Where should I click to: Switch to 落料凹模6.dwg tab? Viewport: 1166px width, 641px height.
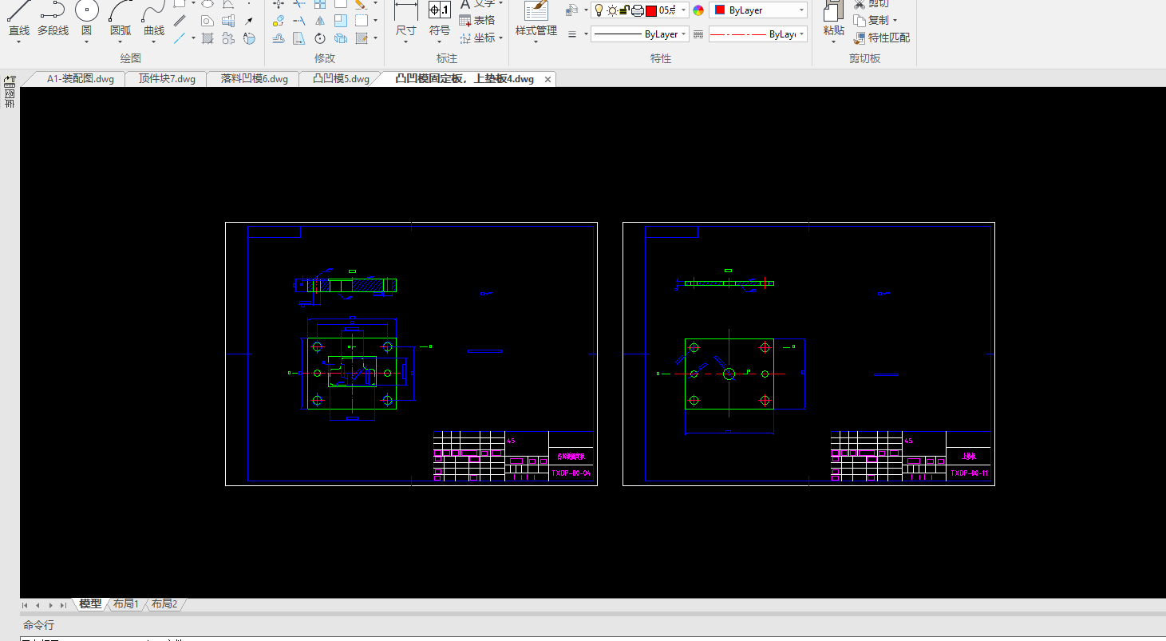pos(254,79)
